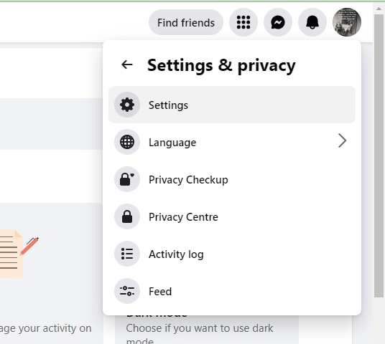Click the Privacy Checkup lock-heart icon
The height and width of the screenshot is (344, 385).
point(127,179)
